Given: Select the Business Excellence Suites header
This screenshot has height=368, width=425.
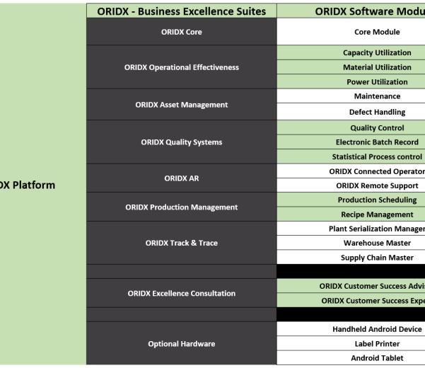Looking at the screenshot, I should (181, 11).
